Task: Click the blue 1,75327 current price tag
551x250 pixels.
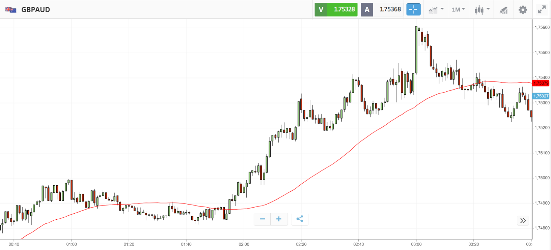Action: pyautogui.click(x=541, y=96)
